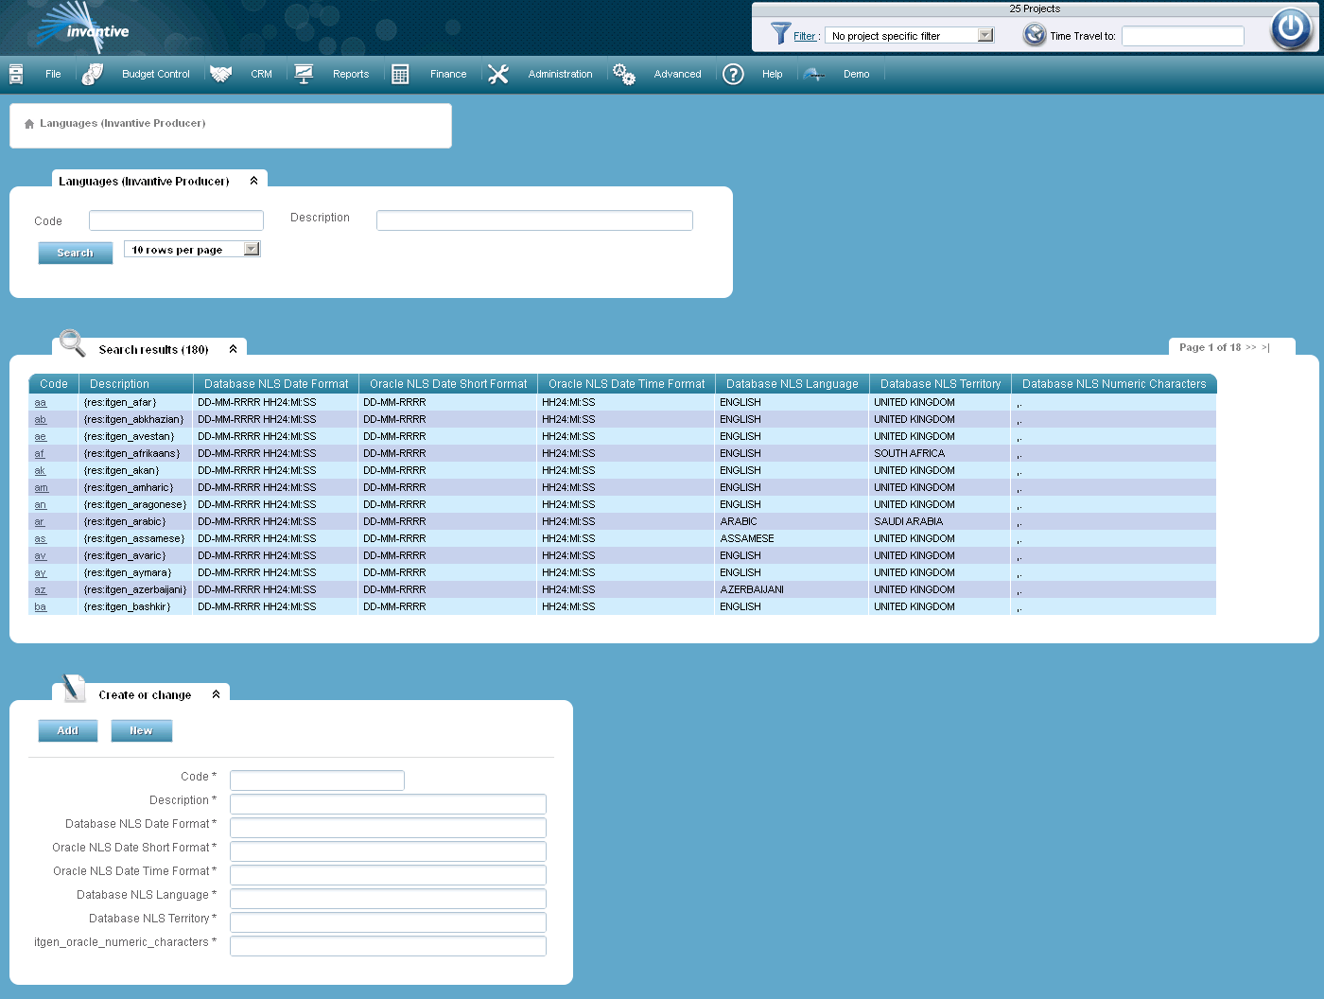Open the 'af' language code link

point(40,454)
